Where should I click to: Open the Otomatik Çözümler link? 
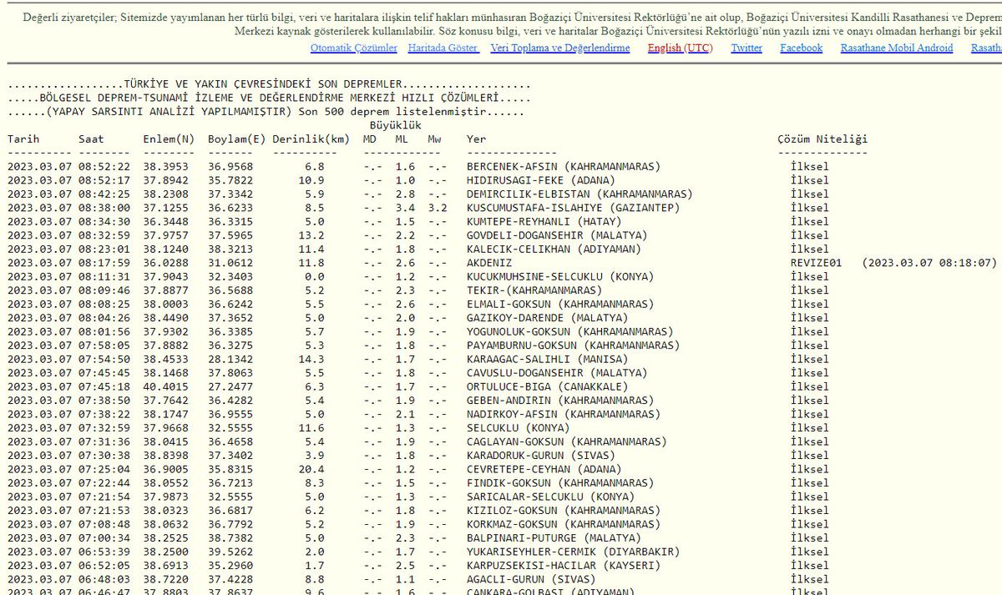pos(353,48)
